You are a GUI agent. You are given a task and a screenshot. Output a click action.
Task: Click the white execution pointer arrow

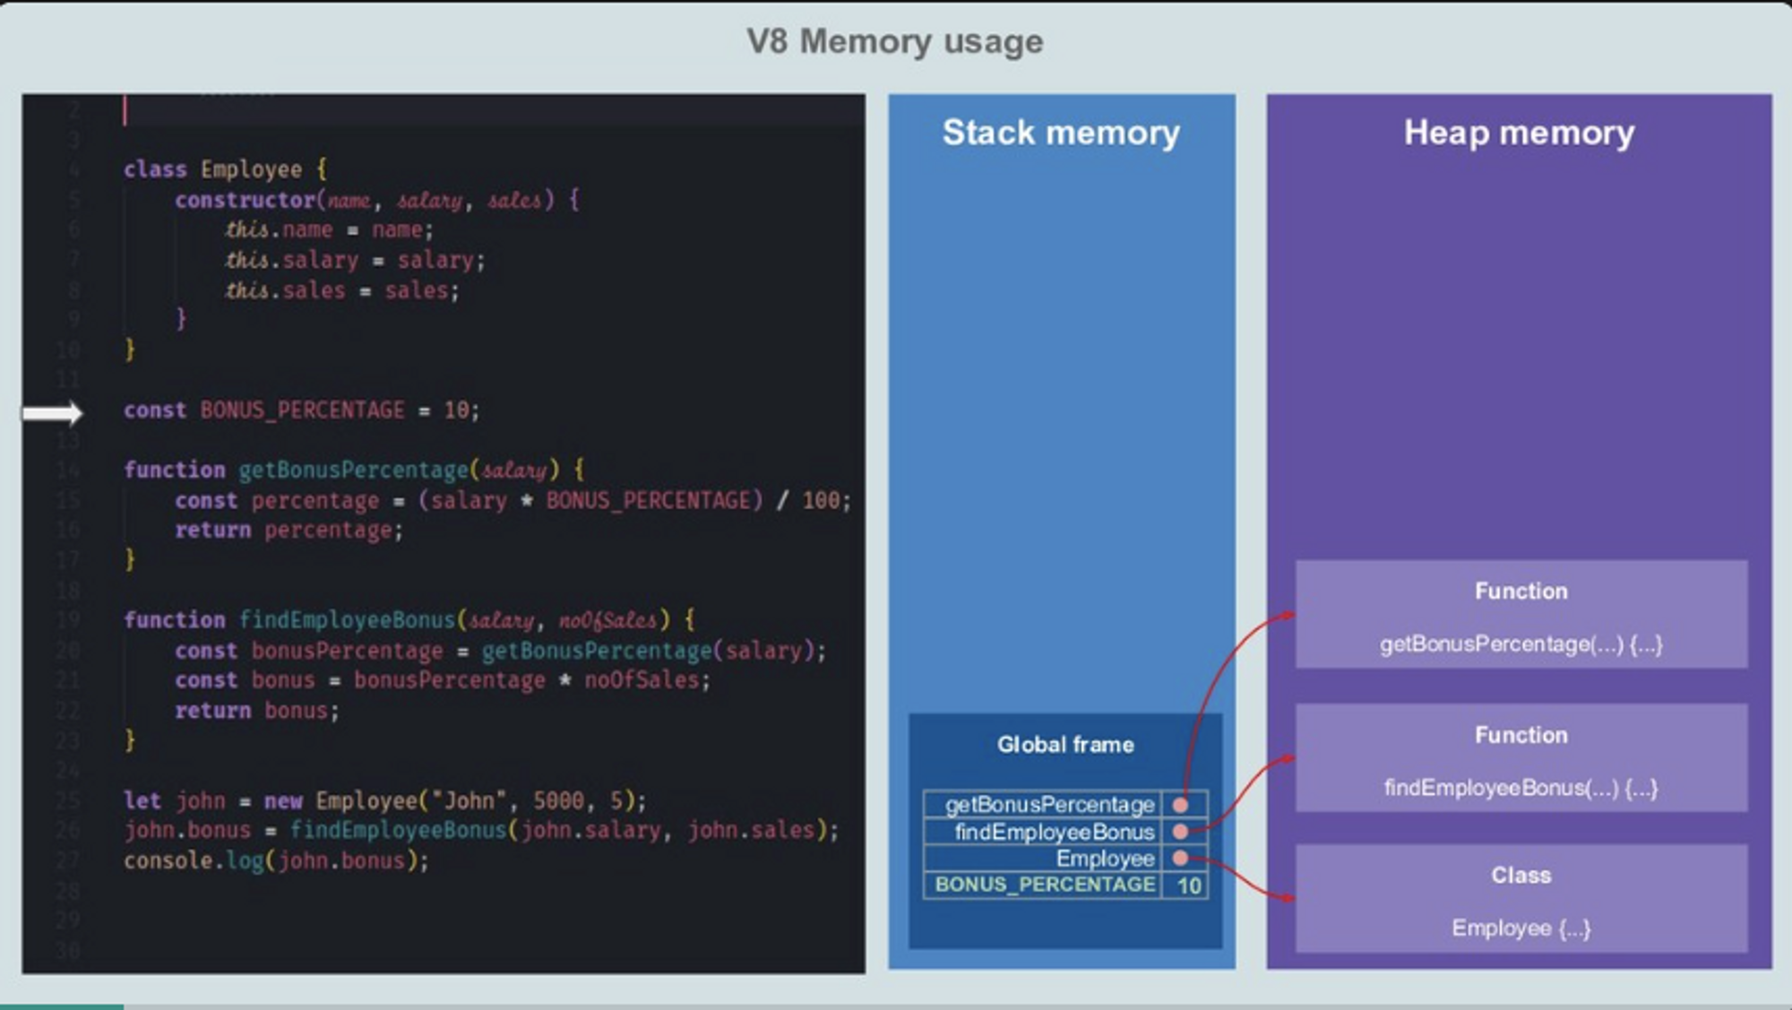pos(52,413)
